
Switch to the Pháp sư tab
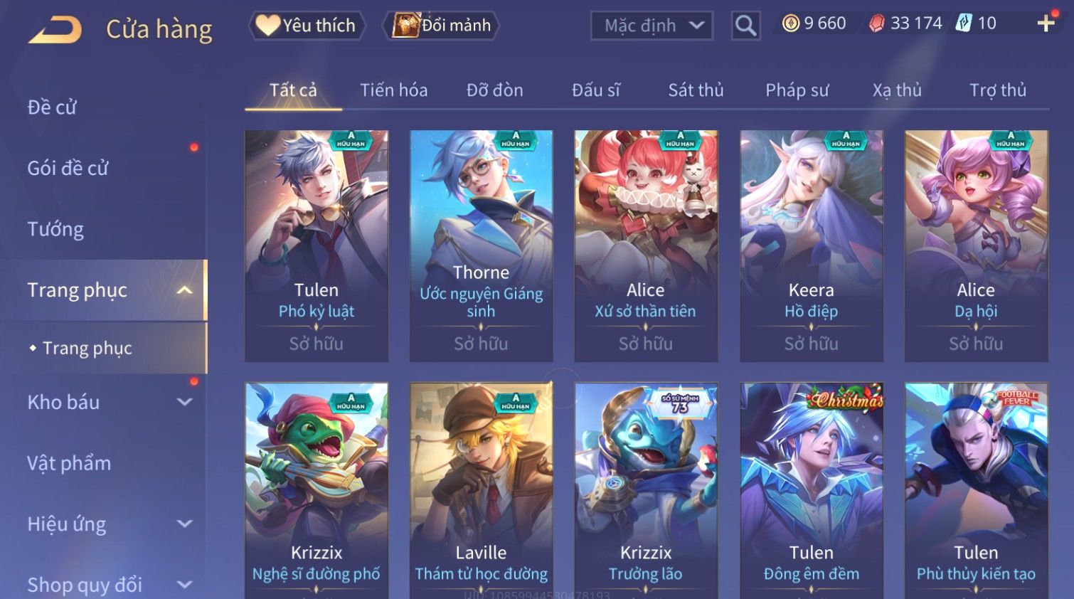click(797, 90)
